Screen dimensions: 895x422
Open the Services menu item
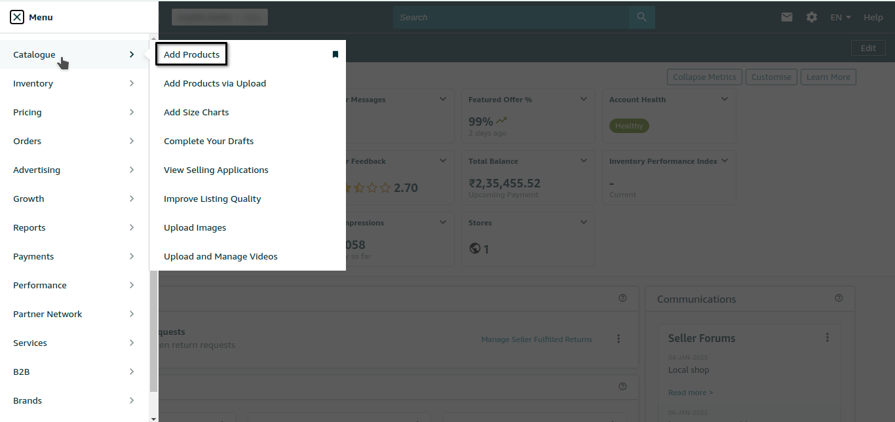point(74,343)
